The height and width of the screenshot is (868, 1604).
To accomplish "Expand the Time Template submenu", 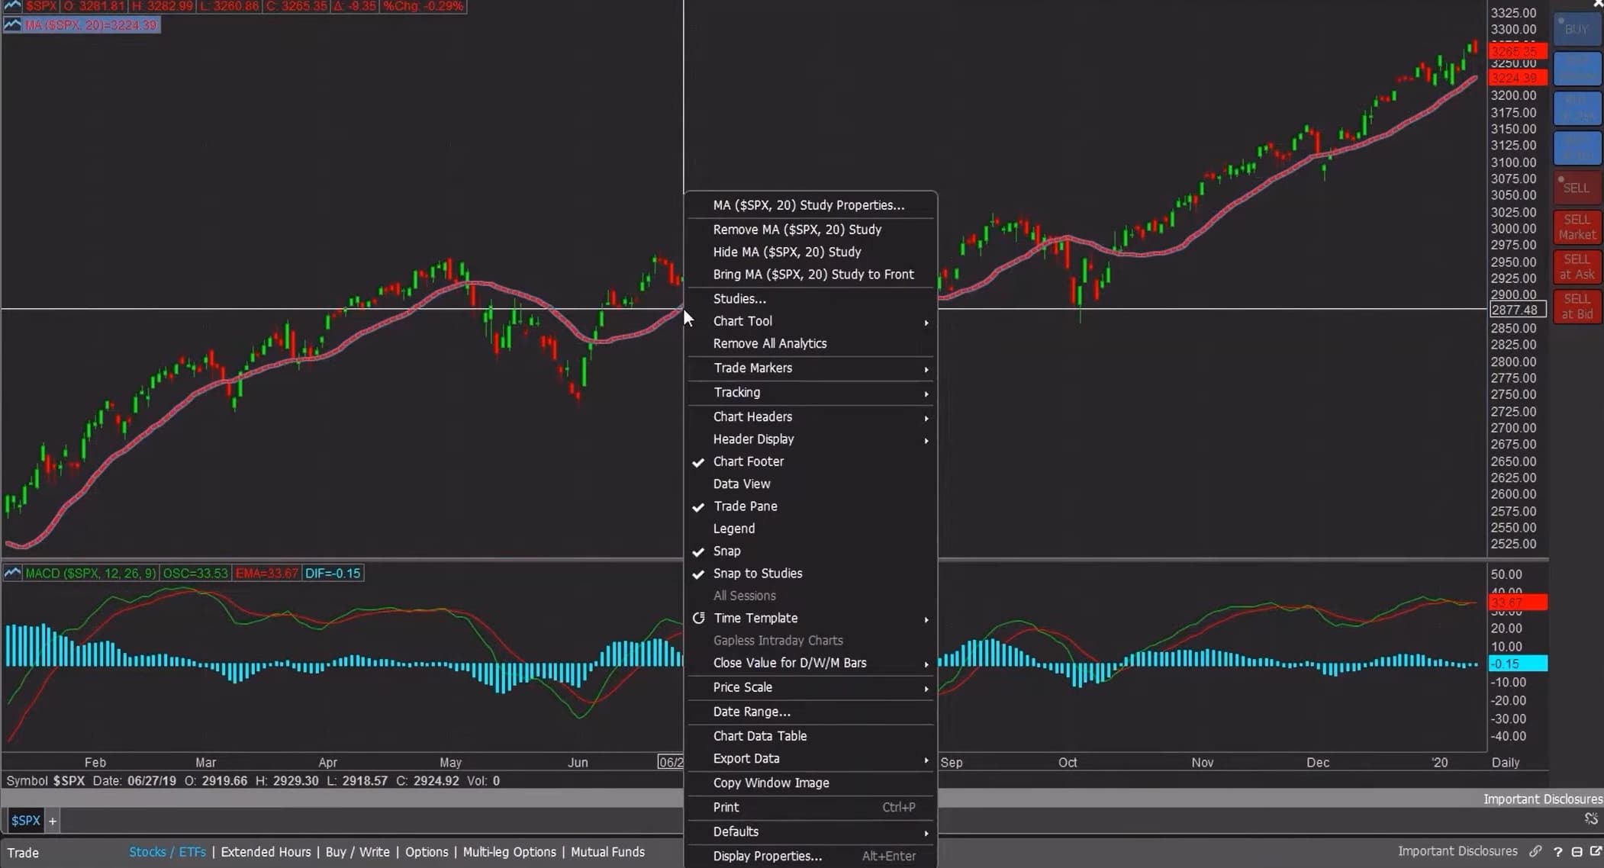I will pyautogui.click(x=810, y=618).
